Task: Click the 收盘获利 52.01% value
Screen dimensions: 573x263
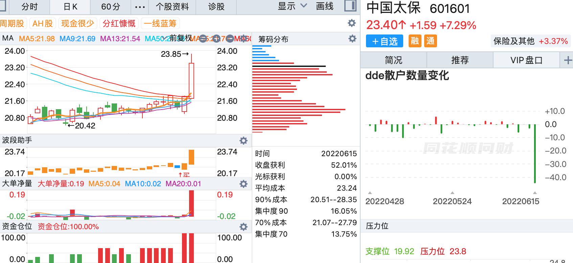Action: pyautogui.click(x=344, y=165)
